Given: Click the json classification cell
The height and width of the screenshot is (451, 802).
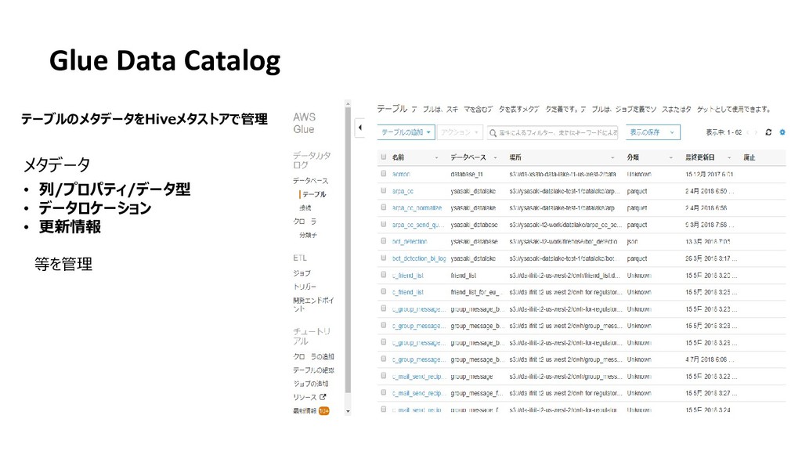Looking at the screenshot, I should [632, 241].
